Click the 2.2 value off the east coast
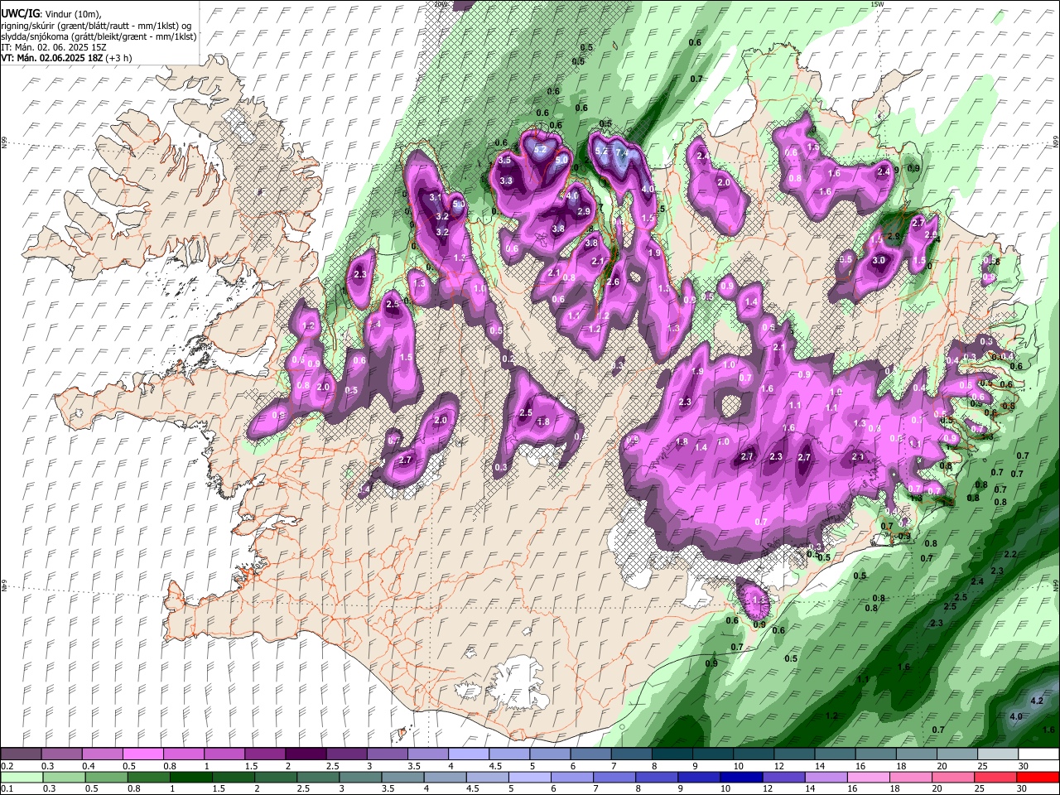The image size is (1060, 795). pyautogui.click(x=1010, y=554)
